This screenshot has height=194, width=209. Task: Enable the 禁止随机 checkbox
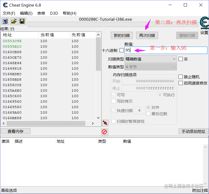180,77
